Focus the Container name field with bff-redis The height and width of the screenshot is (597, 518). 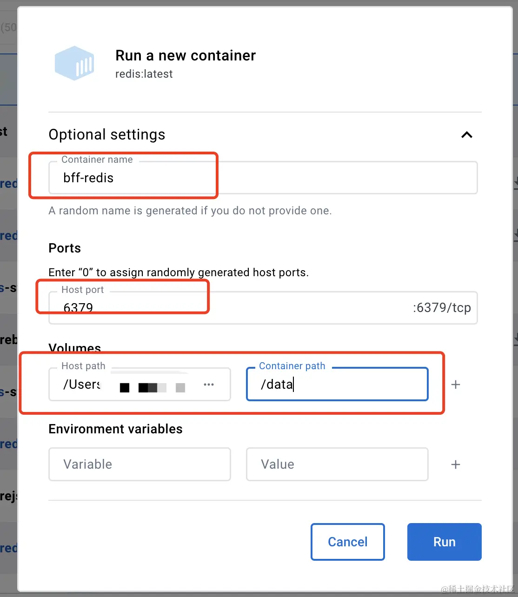tap(263, 178)
